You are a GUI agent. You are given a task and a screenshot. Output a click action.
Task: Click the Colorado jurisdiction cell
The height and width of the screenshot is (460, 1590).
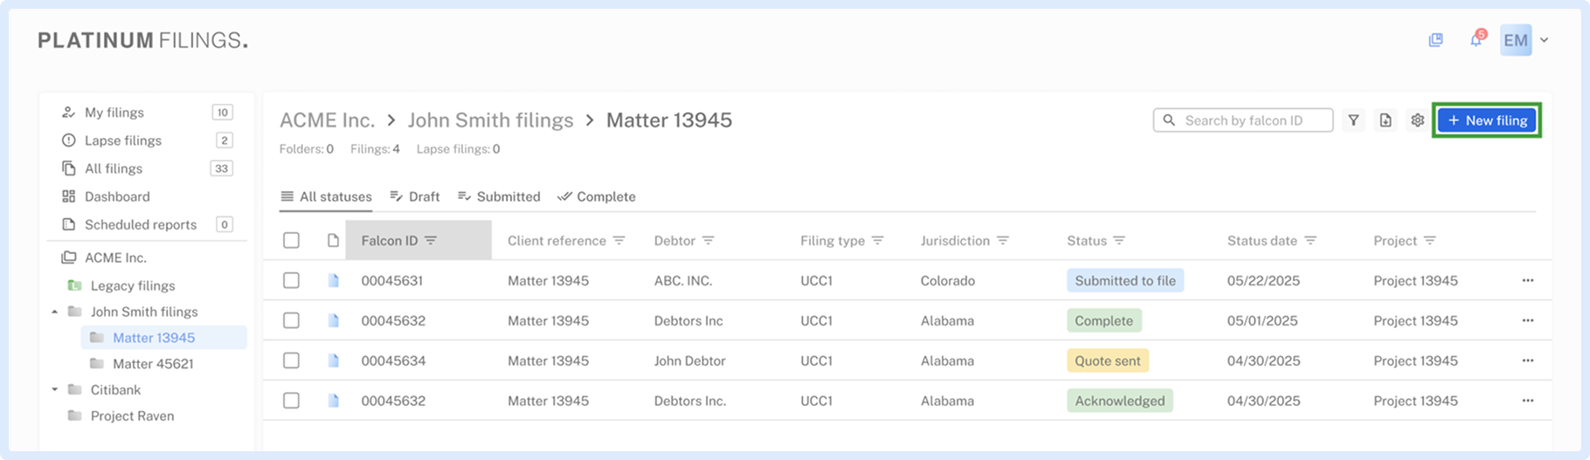click(x=947, y=280)
